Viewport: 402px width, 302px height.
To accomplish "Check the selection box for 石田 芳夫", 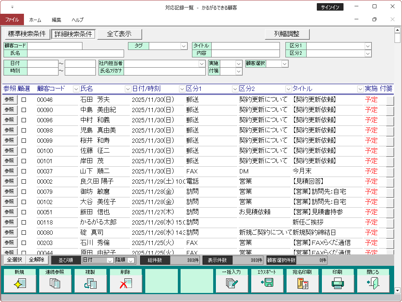I will 24,100.
